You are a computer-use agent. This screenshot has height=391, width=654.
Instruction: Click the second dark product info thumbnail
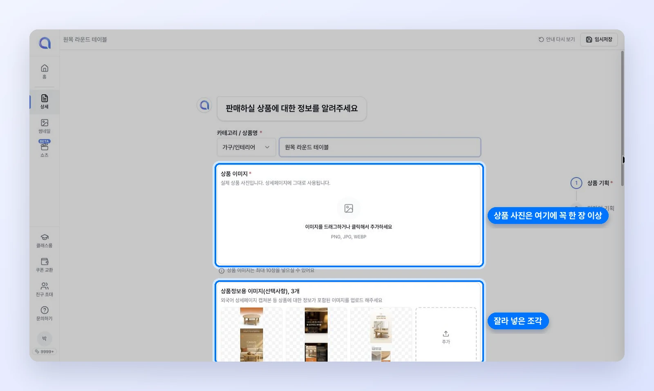click(x=316, y=334)
